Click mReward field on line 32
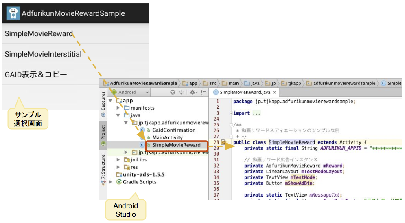The height and width of the screenshot is (223, 405). click(333, 166)
